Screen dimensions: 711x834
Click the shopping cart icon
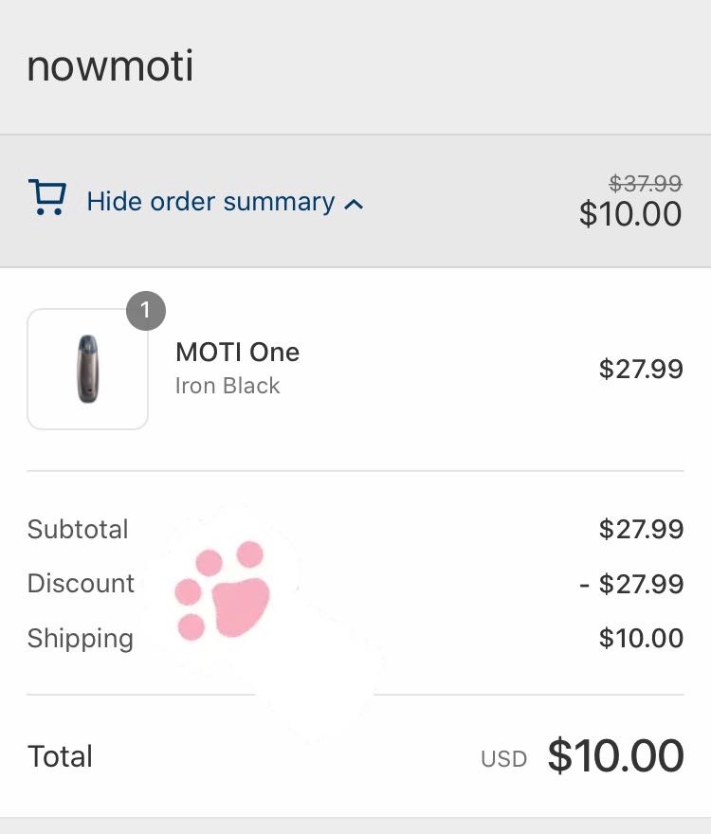pos(47,198)
